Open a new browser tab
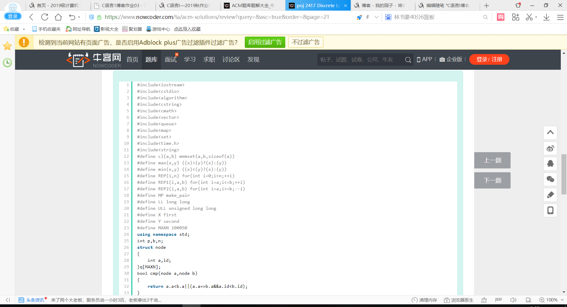The image size is (567, 307). click(x=487, y=6)
